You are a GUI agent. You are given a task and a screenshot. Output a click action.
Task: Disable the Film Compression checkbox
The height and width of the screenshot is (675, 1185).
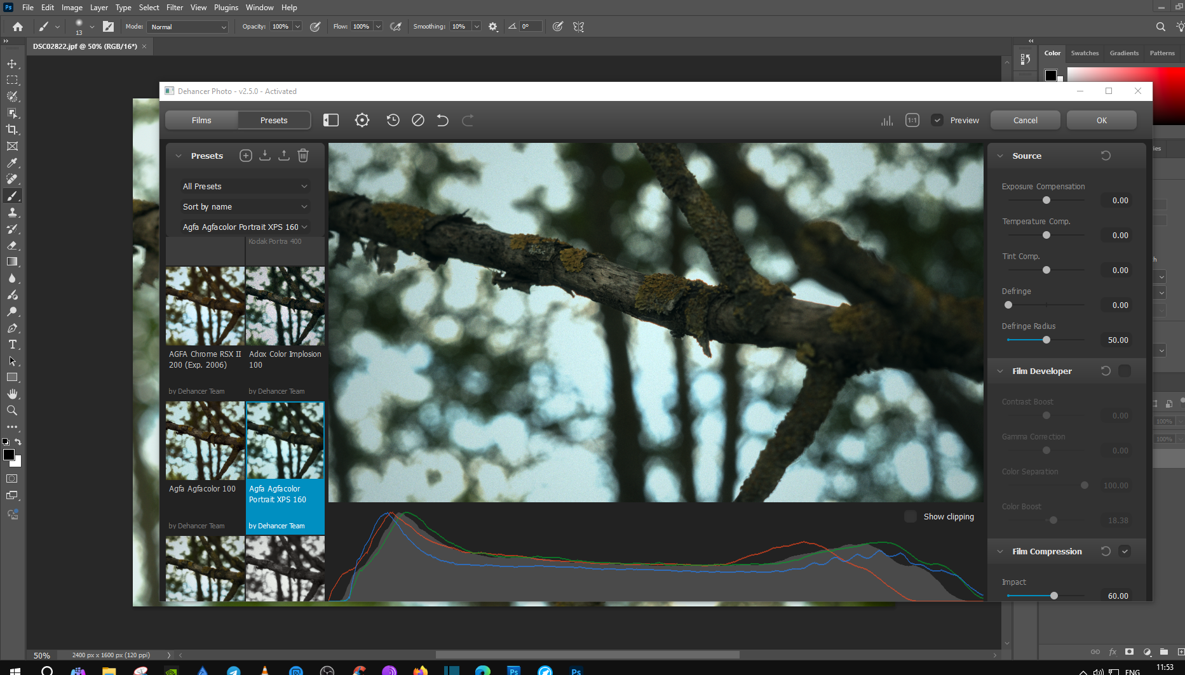1125,551
